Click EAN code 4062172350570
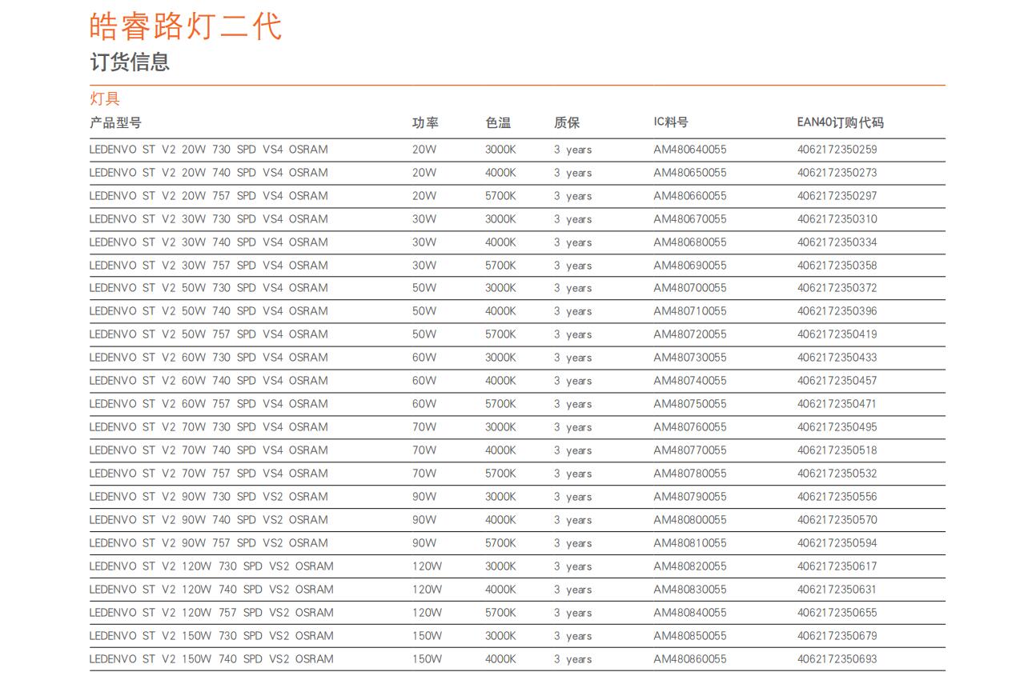Viewport: 1028px width, 676px height. 837,520
